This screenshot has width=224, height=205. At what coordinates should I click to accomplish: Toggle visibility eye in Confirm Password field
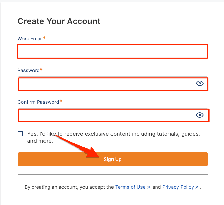pos(200,115)
